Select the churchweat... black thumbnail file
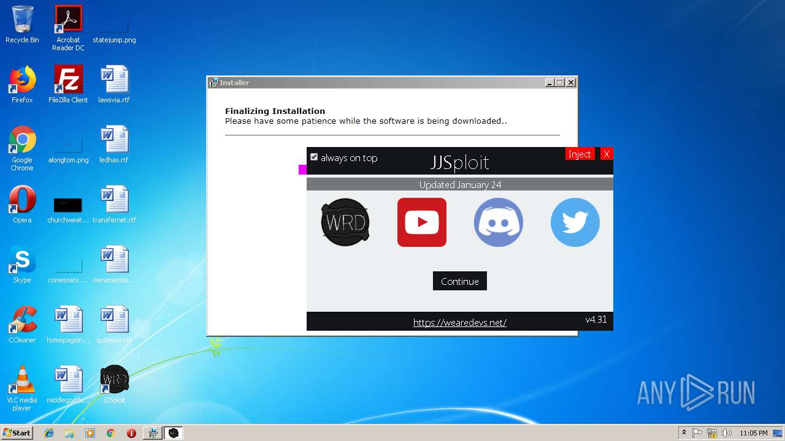 pos(68,205)
